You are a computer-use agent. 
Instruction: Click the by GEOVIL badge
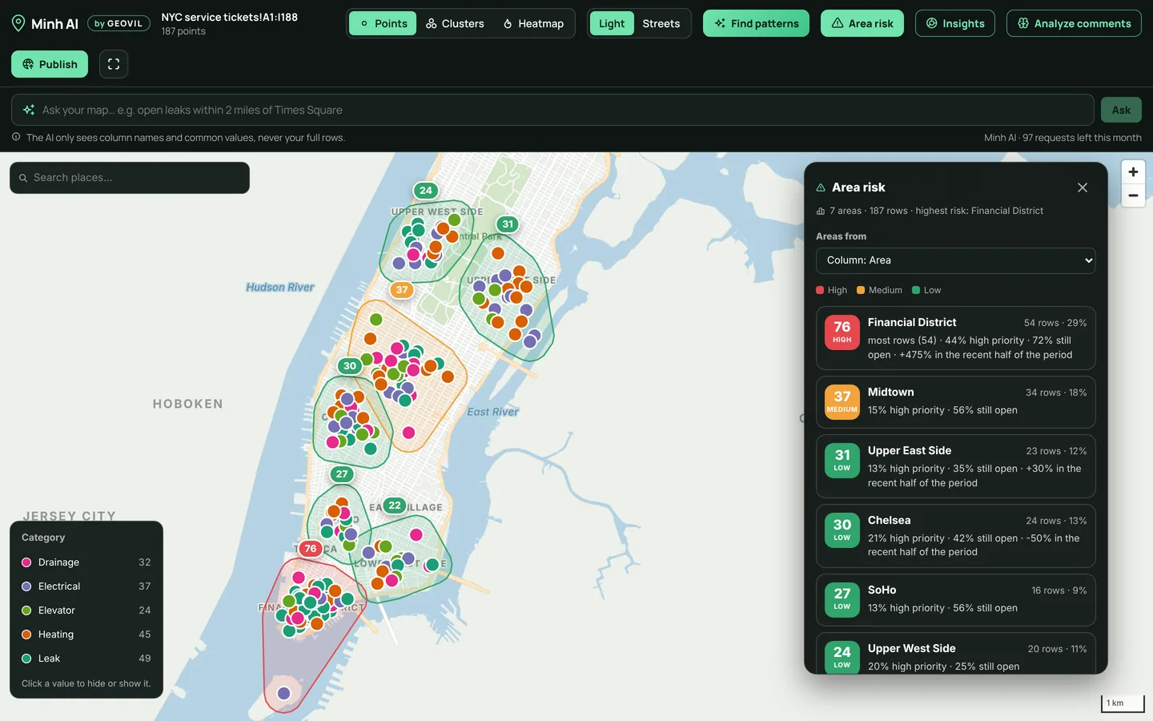(119, 23)
